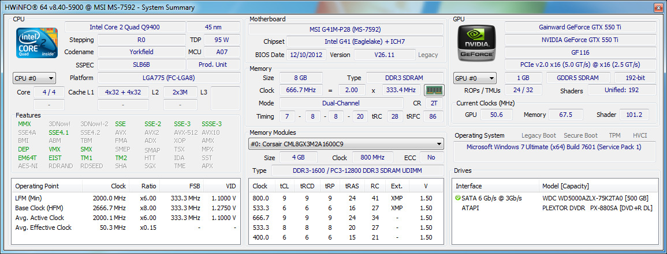Select the Microsoft Windows 7 Ultimate OS text
667x254 pixels.
click(x=554, y=147)
